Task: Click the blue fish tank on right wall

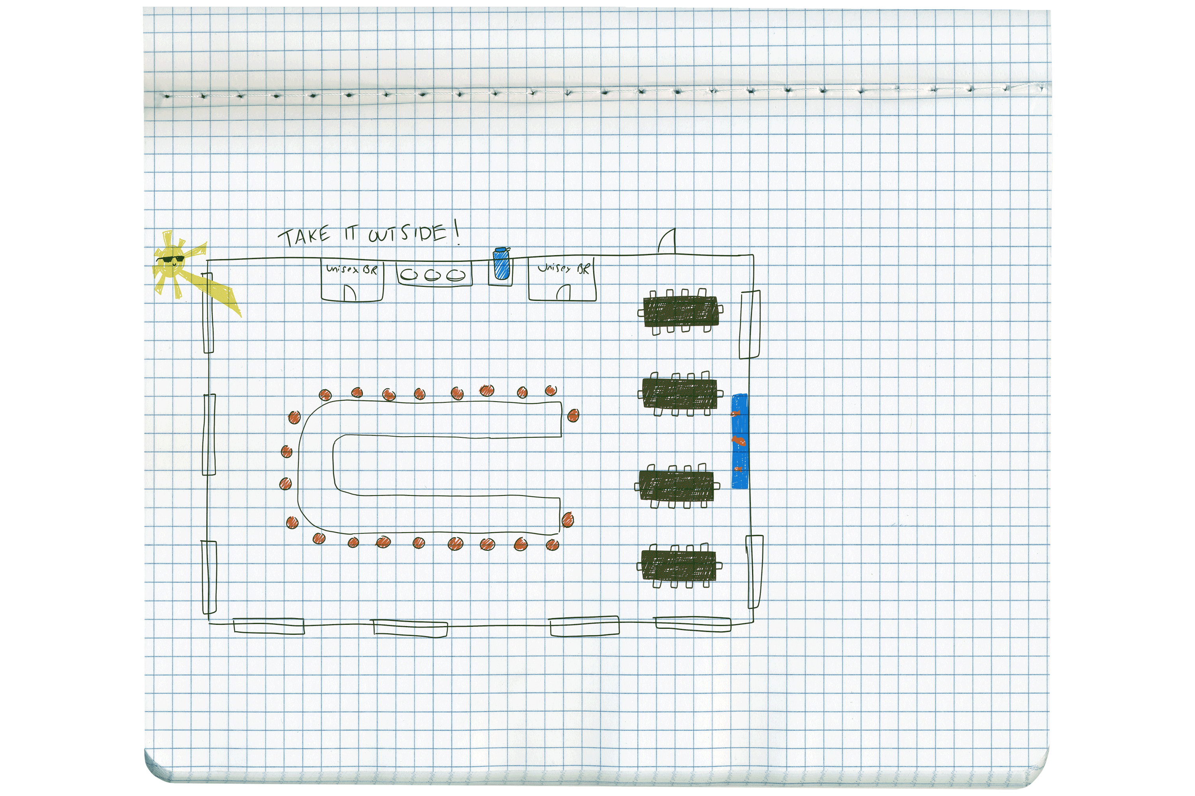Action: pyautogui.click(x=739, y=441)
